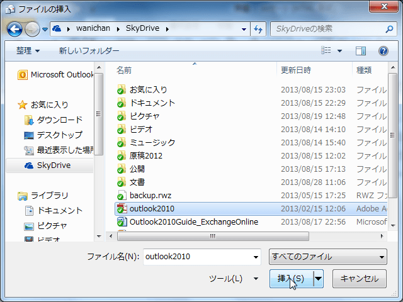This screenshot has width=403, height=302.
Task: Close the ファイルの挿入 dialog
Action: (384, 6)
